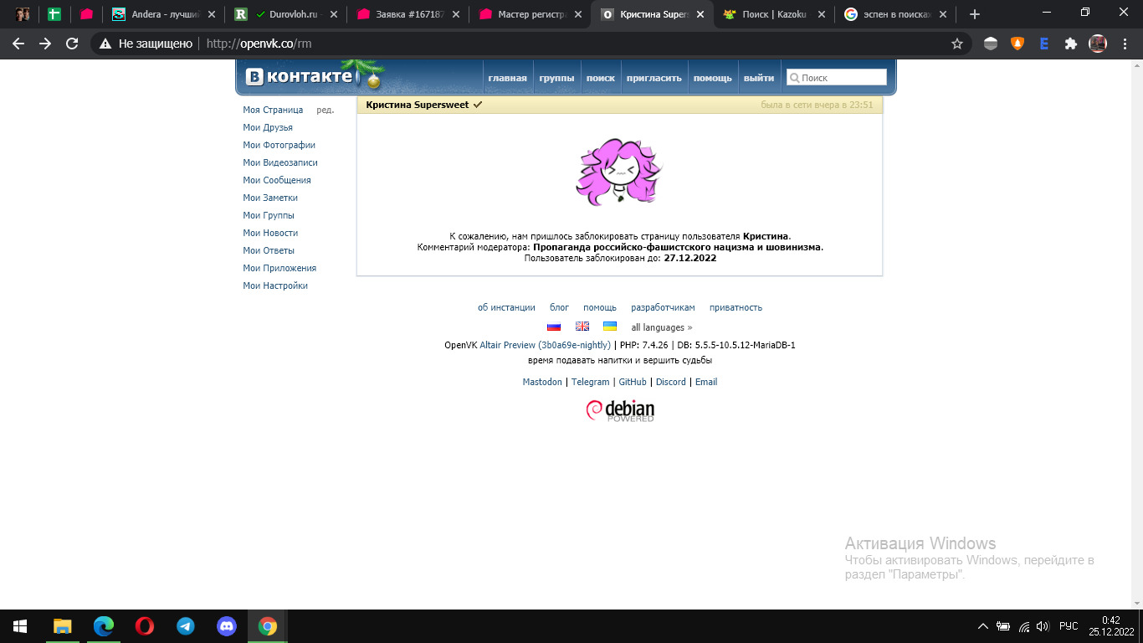Open Discord from the taskbar
The height and width of the screenshot is (643, 1143).
(x=226, y=626)
